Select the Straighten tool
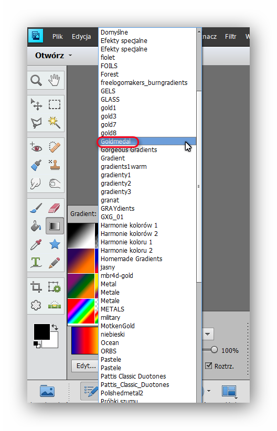The image size is (277, 431). (x=55, y=305)
